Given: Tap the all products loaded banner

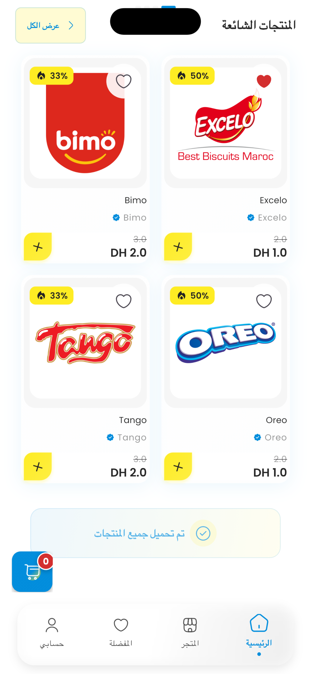Looking at the screenshot, I should 155,533.
